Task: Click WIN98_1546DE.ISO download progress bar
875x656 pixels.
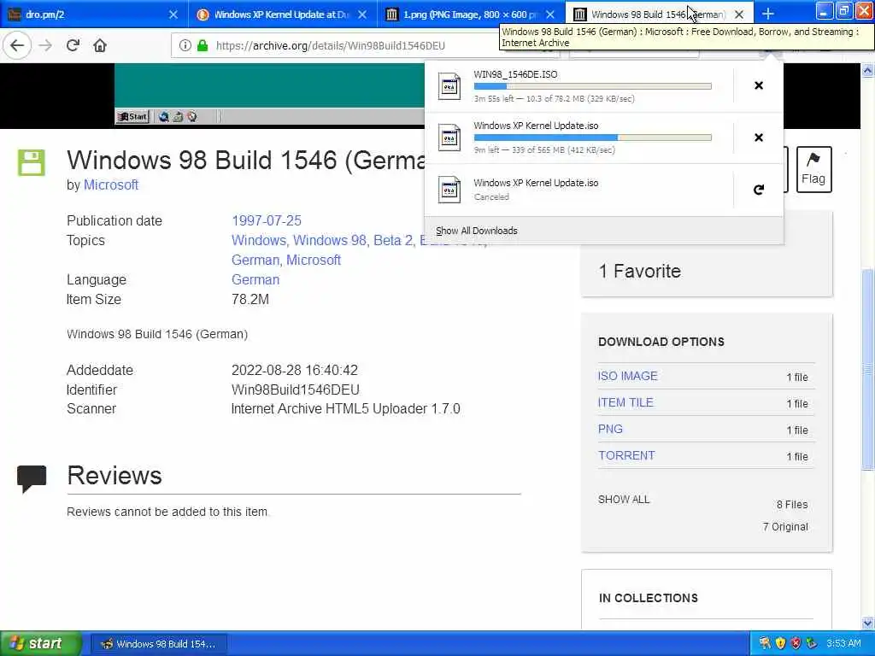Action: tap(593, 86)
